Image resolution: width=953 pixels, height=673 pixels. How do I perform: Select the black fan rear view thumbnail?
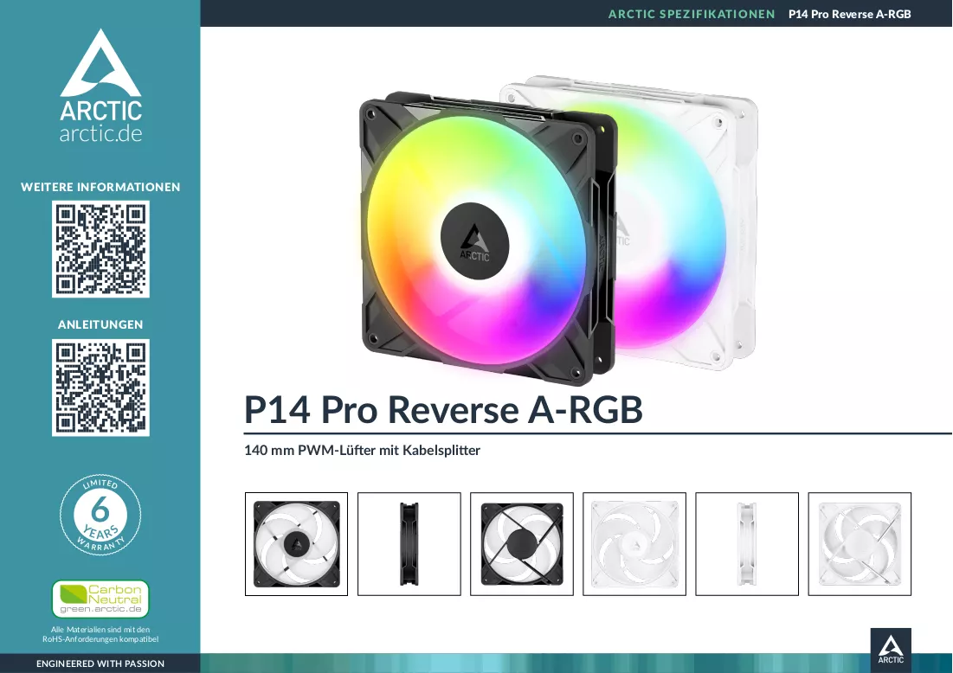(521, 543)
